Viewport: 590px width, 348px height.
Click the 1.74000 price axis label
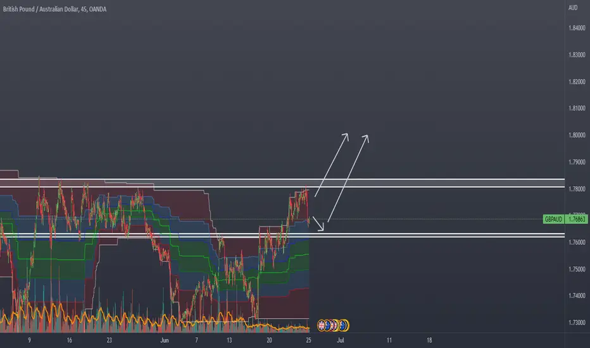[577, 295]
